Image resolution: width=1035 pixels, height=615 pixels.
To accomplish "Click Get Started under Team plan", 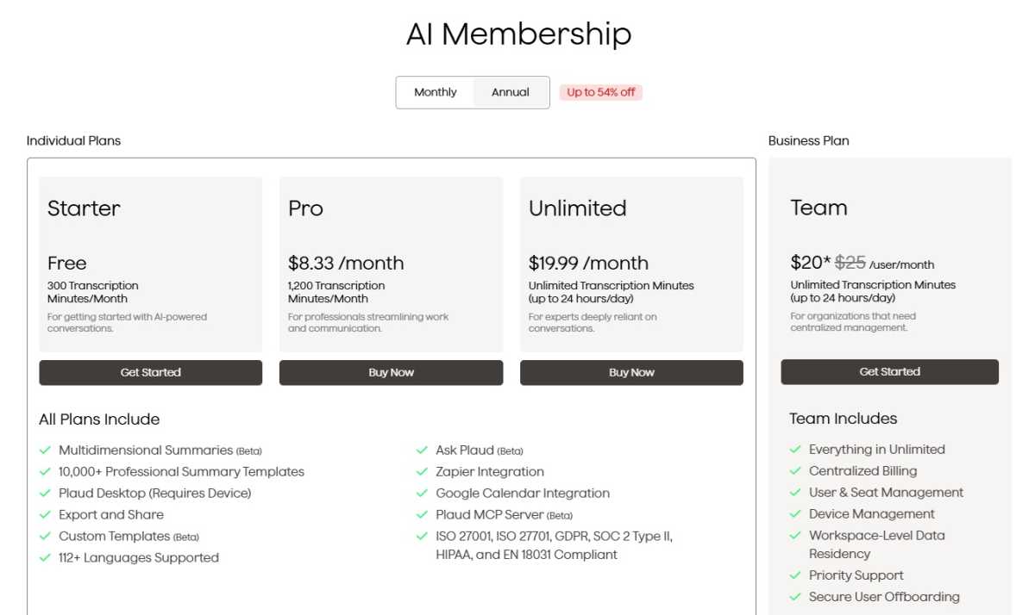I will click(889, 371).
